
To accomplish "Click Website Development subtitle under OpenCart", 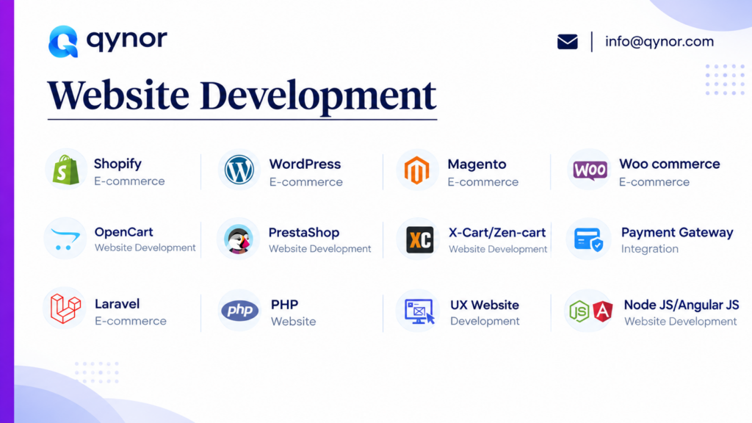I will [145, 248].
